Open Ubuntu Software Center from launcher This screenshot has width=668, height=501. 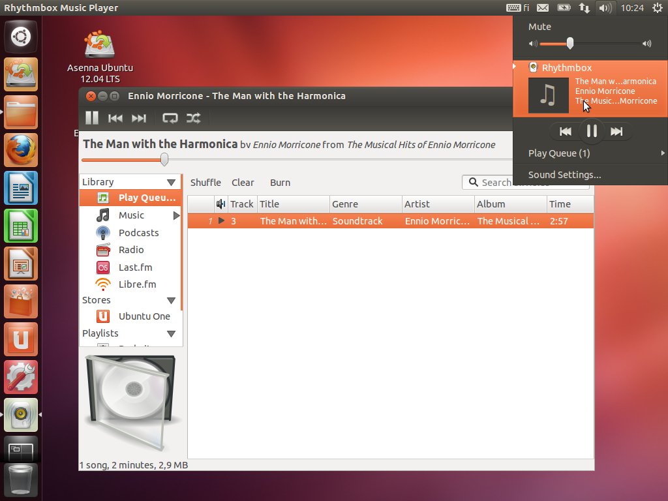coord(21,301)
